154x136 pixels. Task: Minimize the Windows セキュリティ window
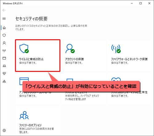[x=132, y=3]
